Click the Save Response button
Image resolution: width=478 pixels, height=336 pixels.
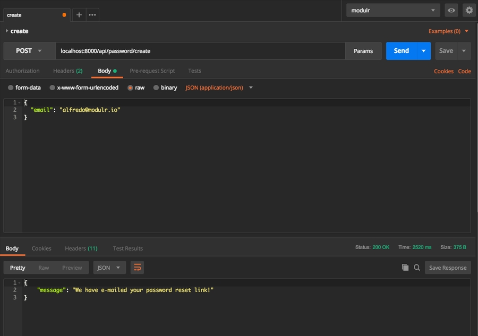pyautogui.click(x=447, y=268)
